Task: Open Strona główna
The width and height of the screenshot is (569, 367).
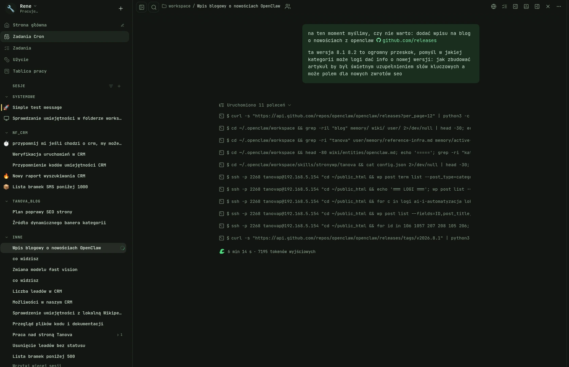Action: tap(64, 25)
